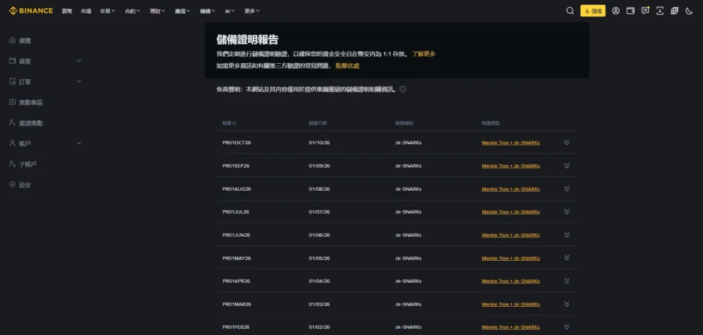Open the wallet icon in header
This screenshot has height=335, width=703.
[630, 11]
